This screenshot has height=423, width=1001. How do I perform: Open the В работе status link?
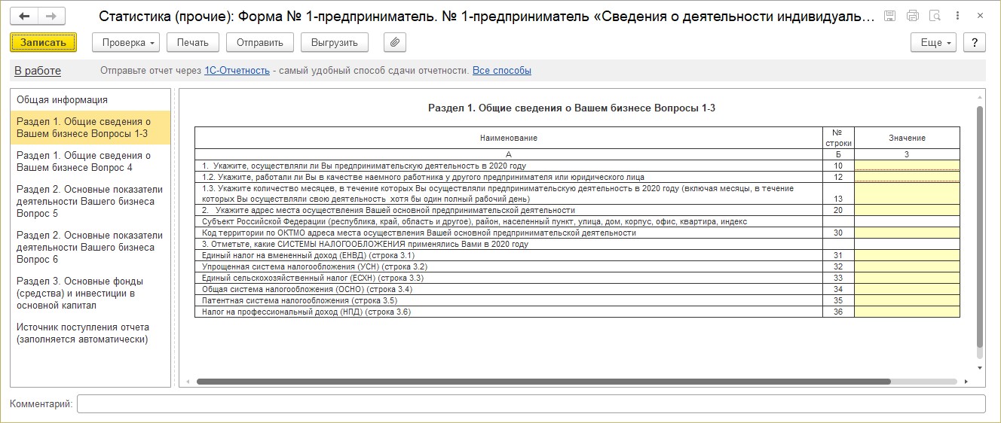38,71
